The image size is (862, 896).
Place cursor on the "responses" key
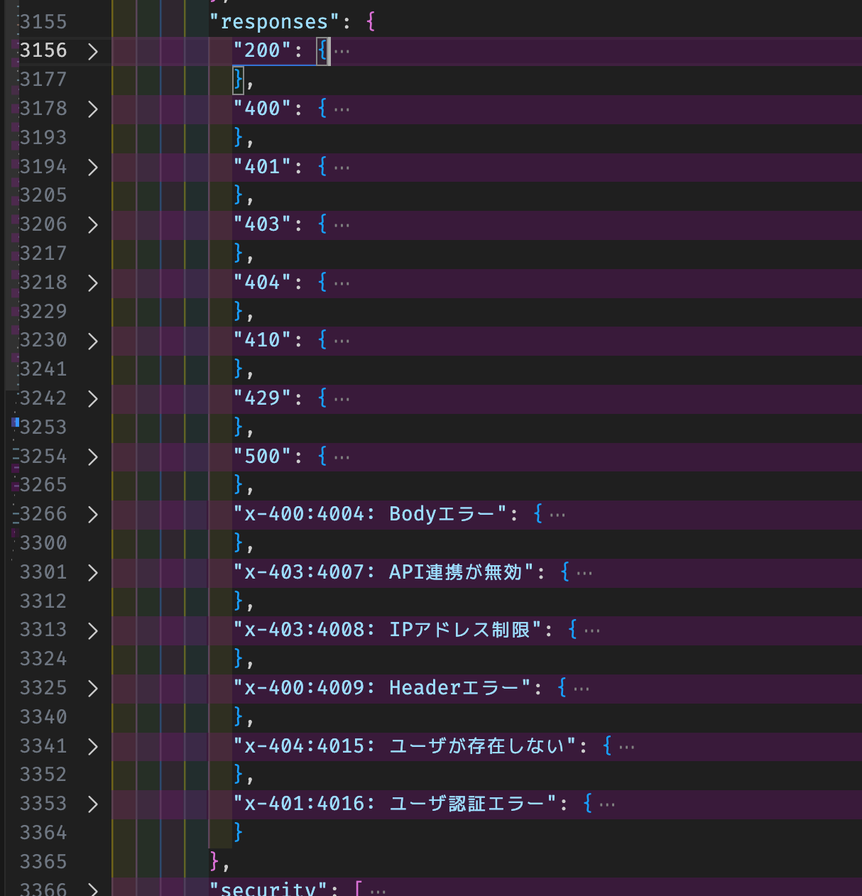(274, 22)
